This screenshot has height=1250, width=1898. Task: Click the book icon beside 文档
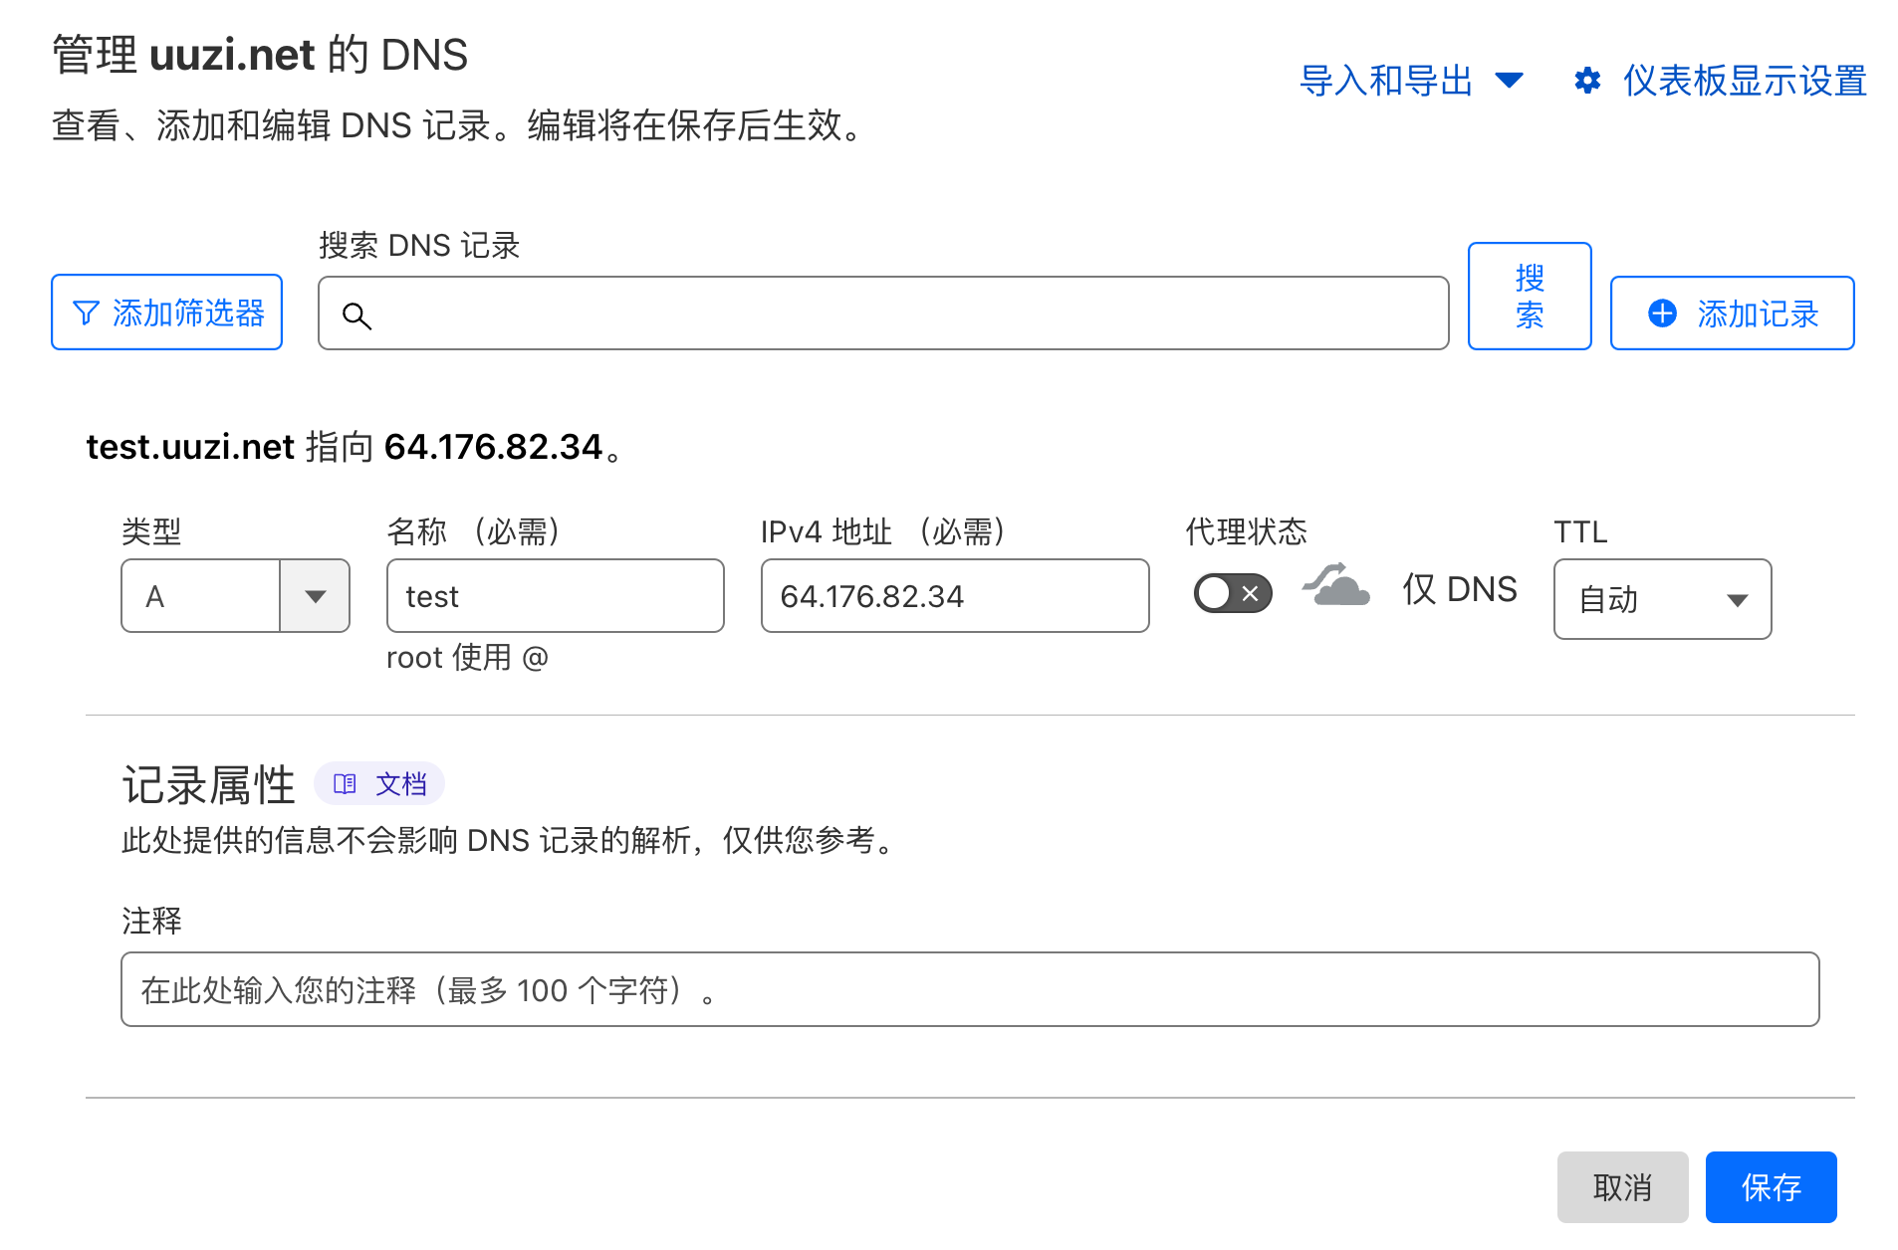345,784
